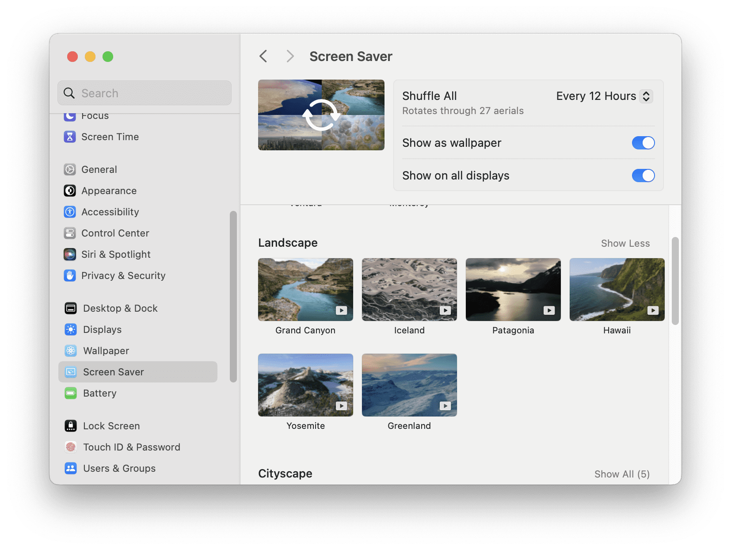The image size is (731, 550).
Task: Navigate back with left chevron button
Action: point(263,56)
